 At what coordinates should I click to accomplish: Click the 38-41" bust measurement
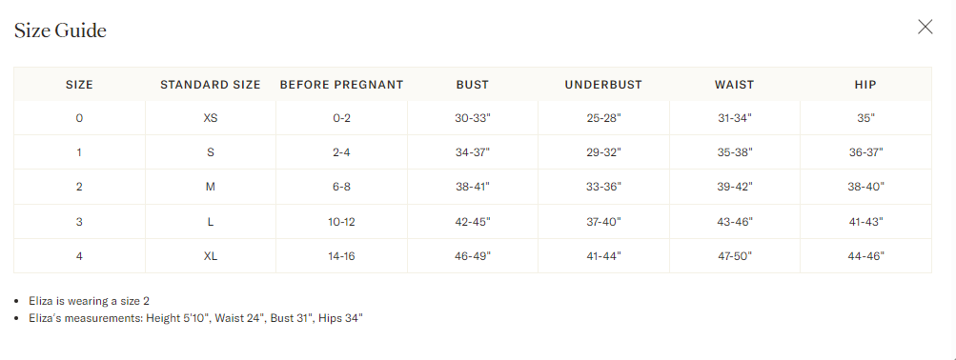pyautogui.click(x=473, y=187)
